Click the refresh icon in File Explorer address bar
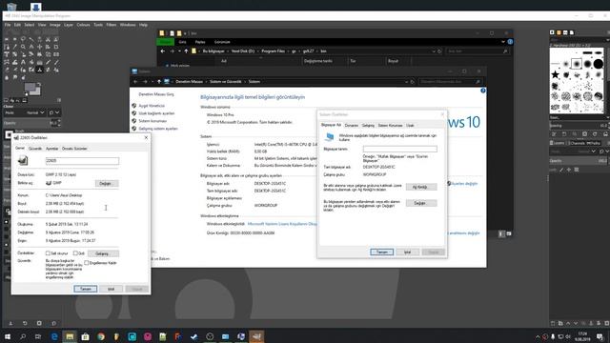Screen dimensions: 610x343 (439, 51)
